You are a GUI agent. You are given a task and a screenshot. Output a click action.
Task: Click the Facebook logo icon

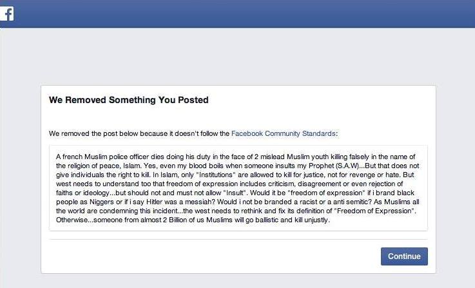(6, 14)
